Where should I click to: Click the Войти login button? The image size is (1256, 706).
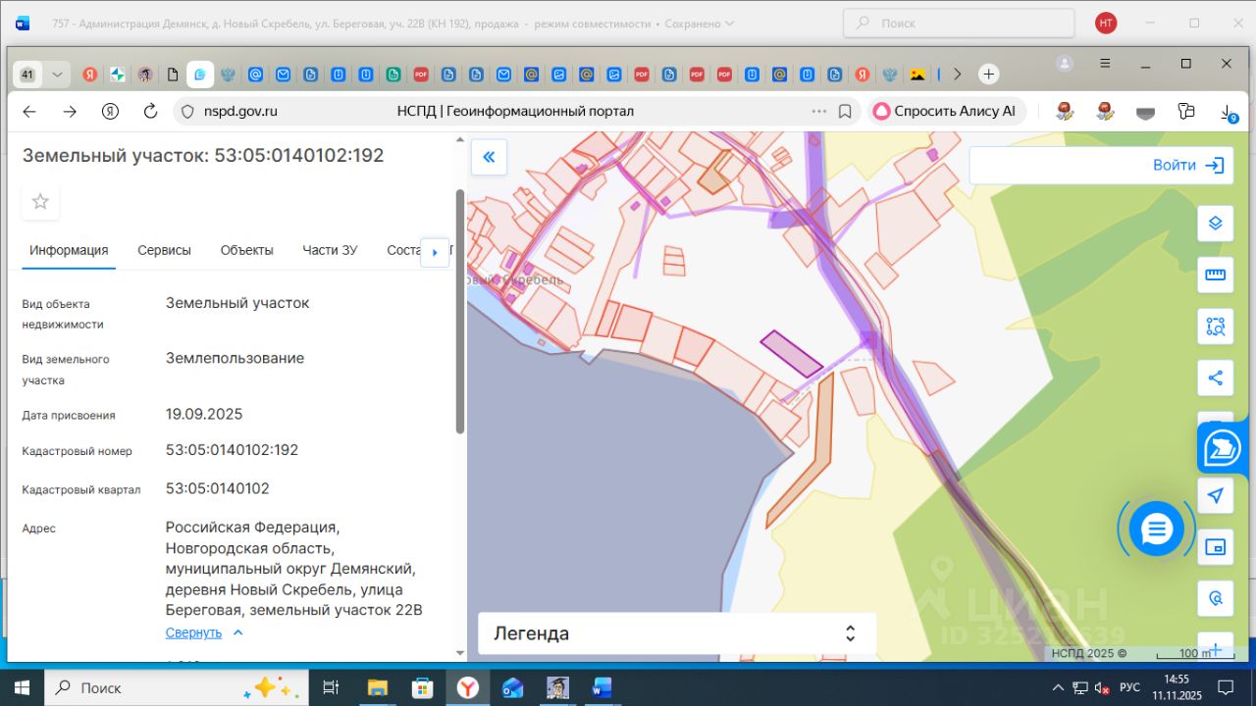click(x=1187, y=166)
